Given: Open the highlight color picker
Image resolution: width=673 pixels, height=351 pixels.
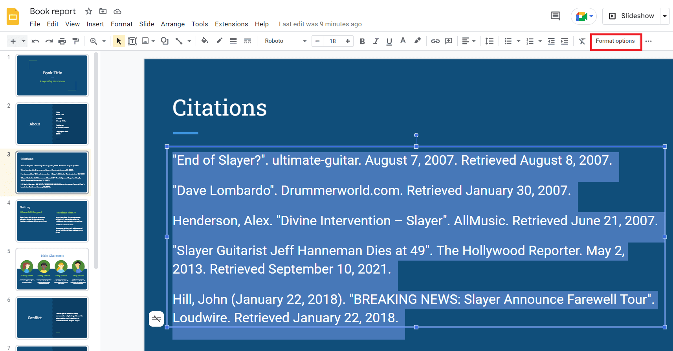Looking at the screenshot, I should [x=417, y=40].
